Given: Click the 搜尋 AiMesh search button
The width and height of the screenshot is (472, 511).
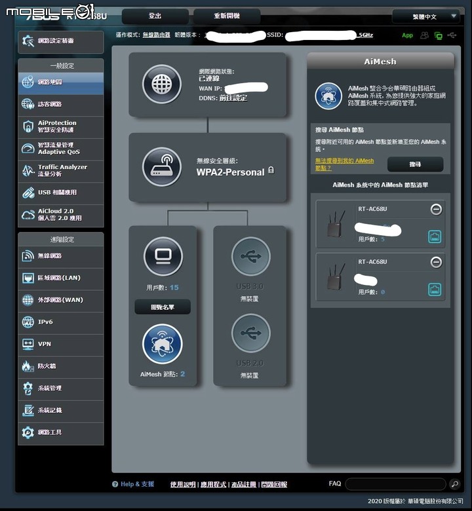Looking at the screenshot, I should pos(415,164).
